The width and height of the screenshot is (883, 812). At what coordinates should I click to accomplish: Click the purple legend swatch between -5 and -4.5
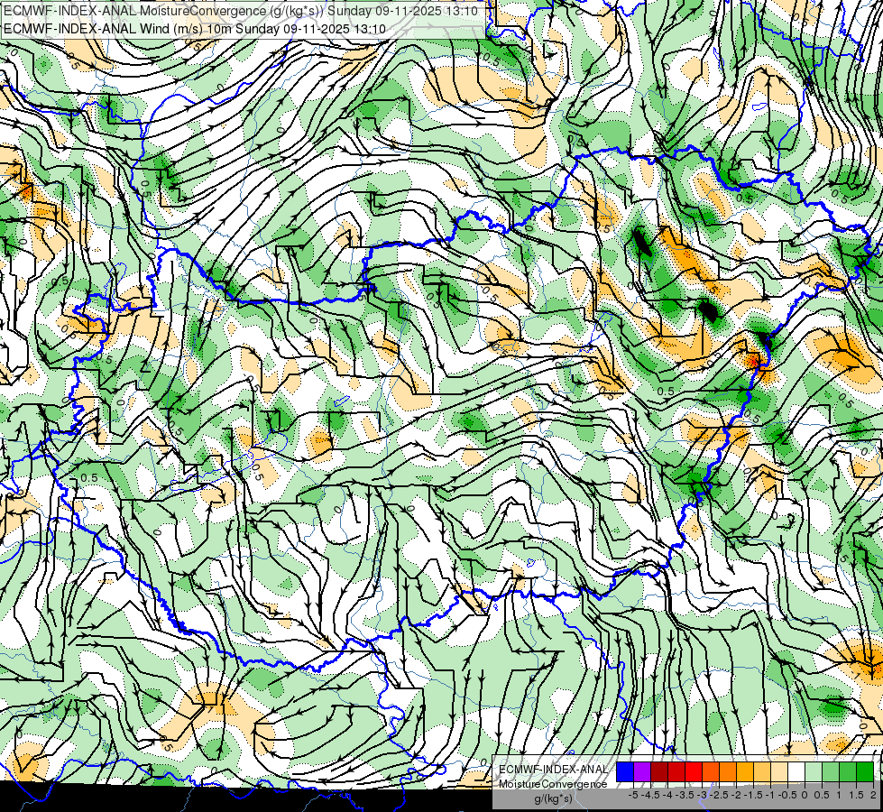[x=642, y=772]
